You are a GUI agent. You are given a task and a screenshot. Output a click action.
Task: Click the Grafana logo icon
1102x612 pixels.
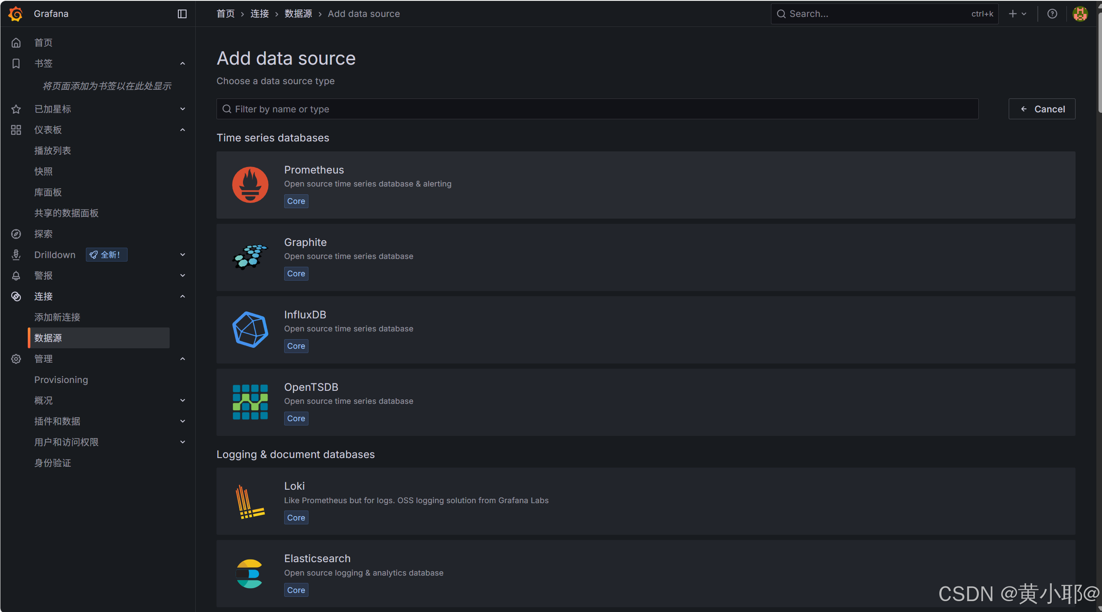coord(16,13)
